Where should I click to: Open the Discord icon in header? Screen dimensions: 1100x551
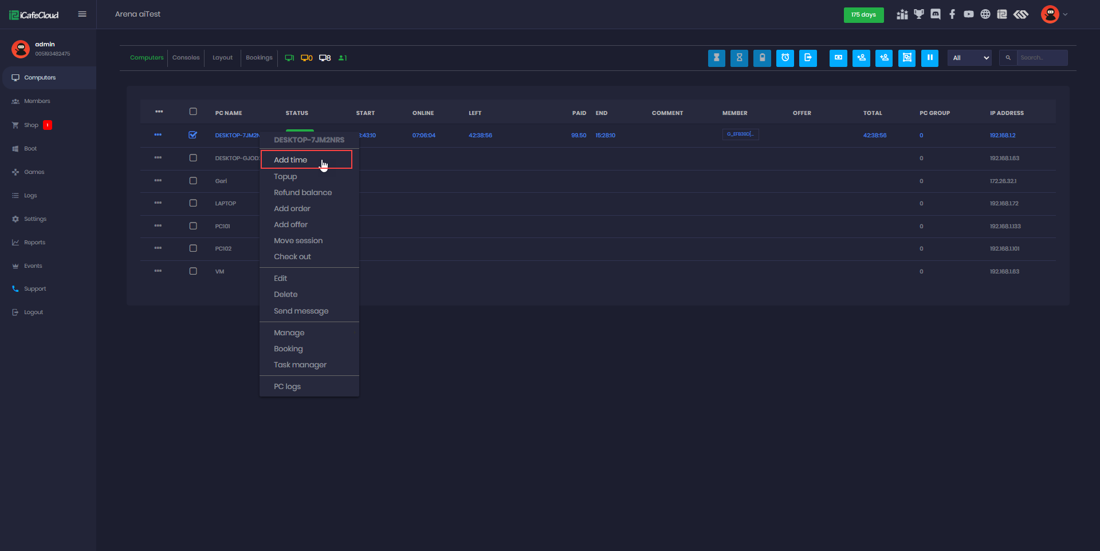coord(936,14)
